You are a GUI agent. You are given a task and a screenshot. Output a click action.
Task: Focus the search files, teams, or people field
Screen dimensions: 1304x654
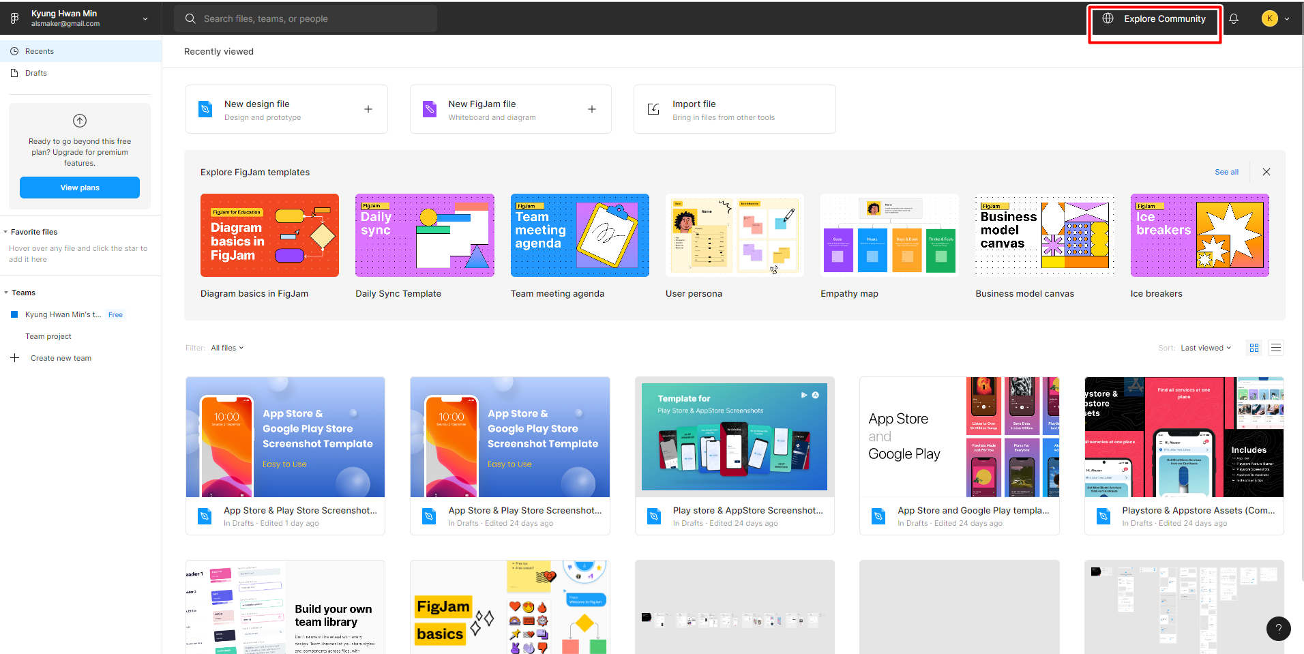click(306, 19)
